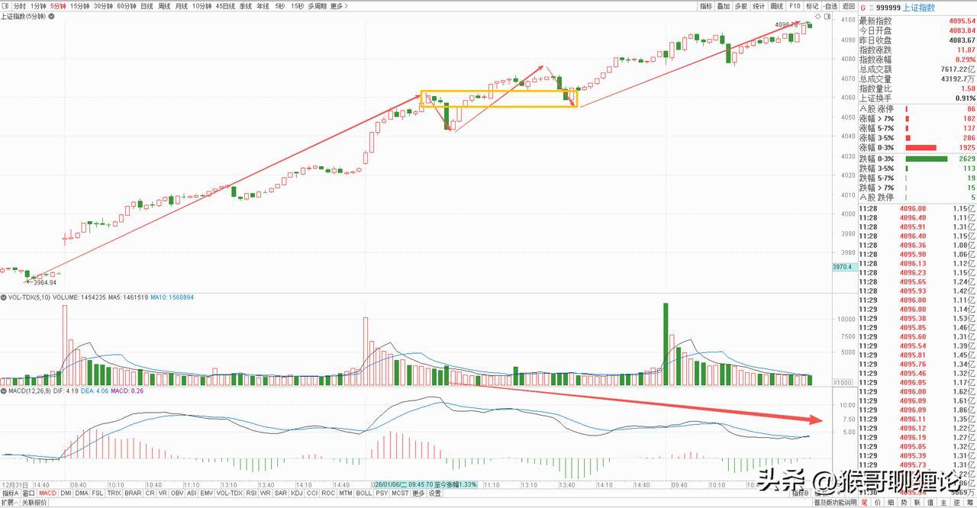Open 设置 indicator settings
Image resolution: width=977 pixels, height=508 pixels.
pyautogui.click(x=434, y=493)
